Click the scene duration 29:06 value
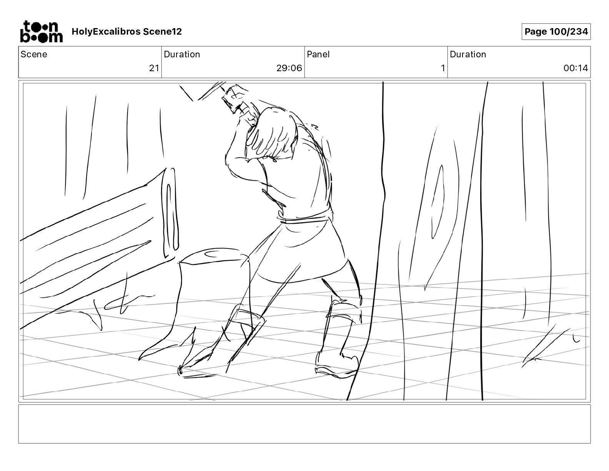This screenshot has width=609, height=471. pyautogui.click(x=289, y=68)
